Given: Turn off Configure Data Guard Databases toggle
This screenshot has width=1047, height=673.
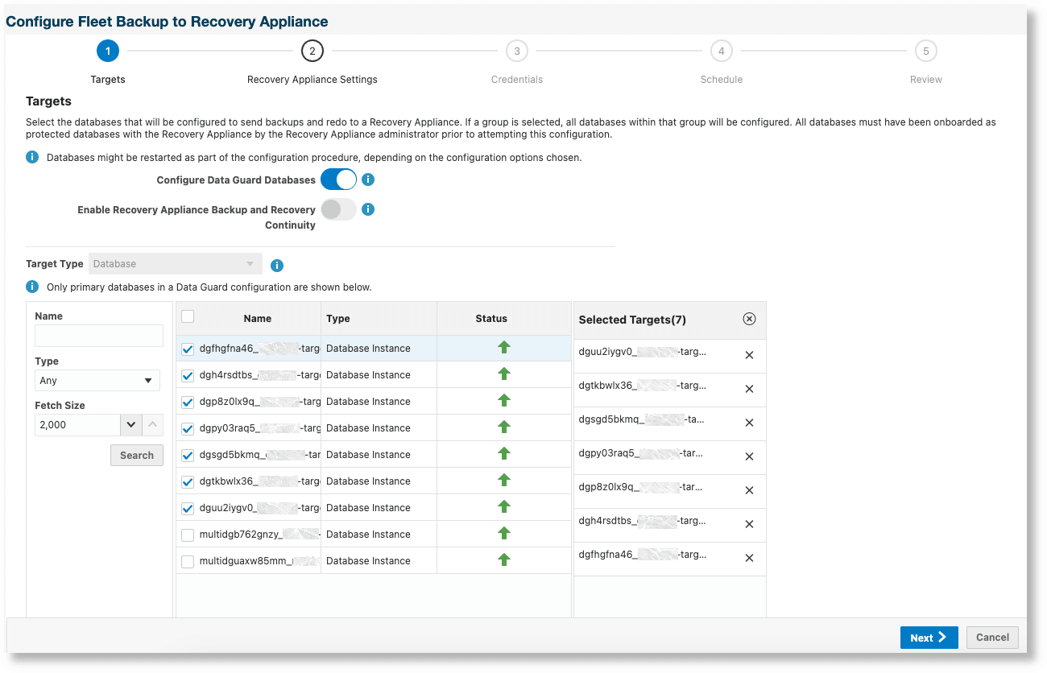Looking at the screenshot, I should [x=338, y=180].
